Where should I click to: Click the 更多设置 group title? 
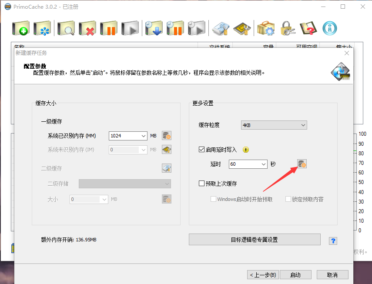point(203,103)
